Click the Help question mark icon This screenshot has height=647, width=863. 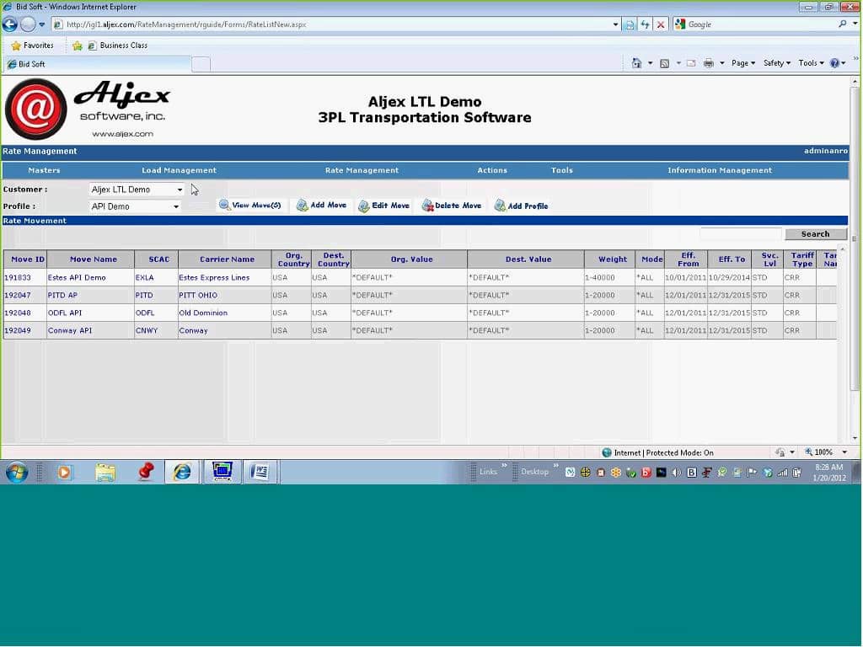click(x=835, y=63)
